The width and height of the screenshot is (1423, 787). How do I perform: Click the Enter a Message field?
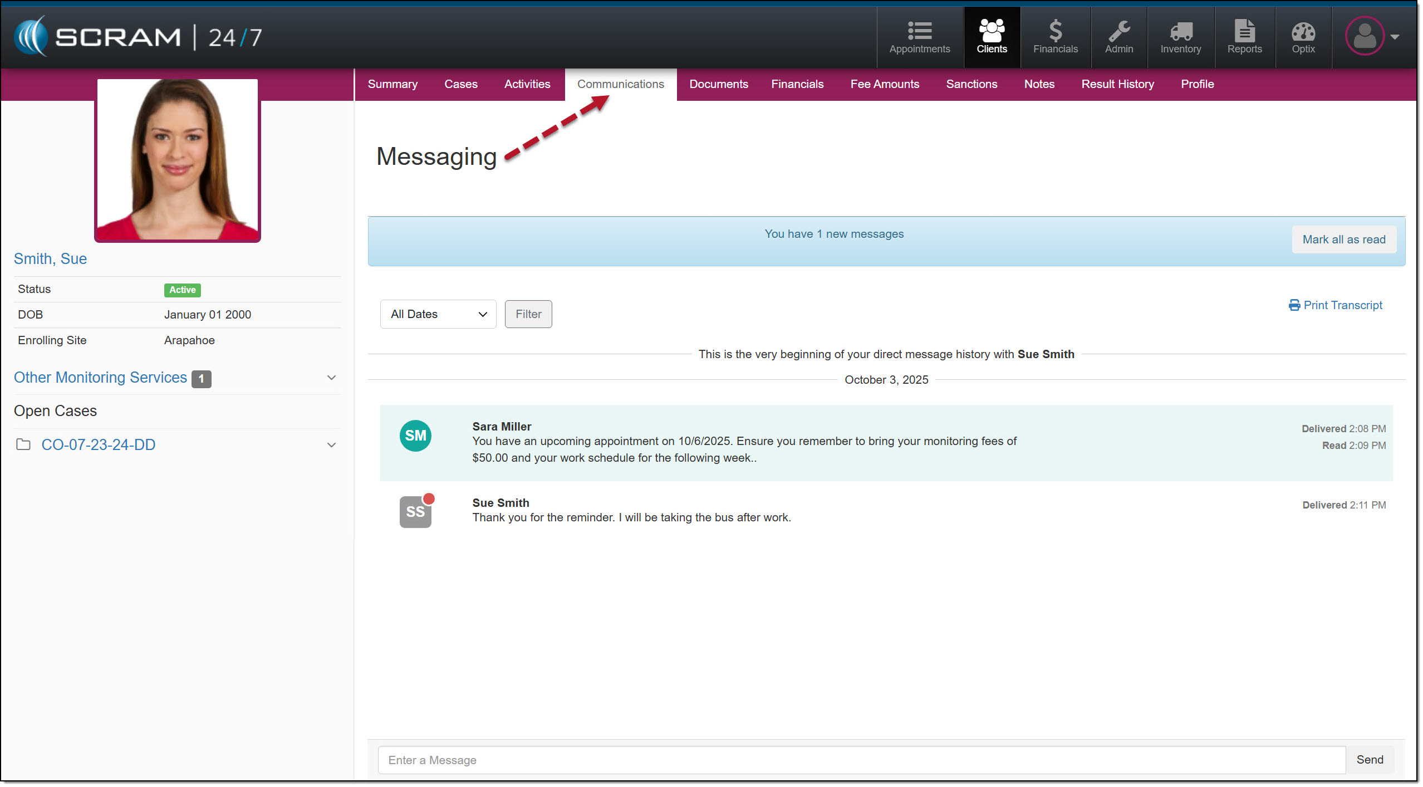[861, 760]
